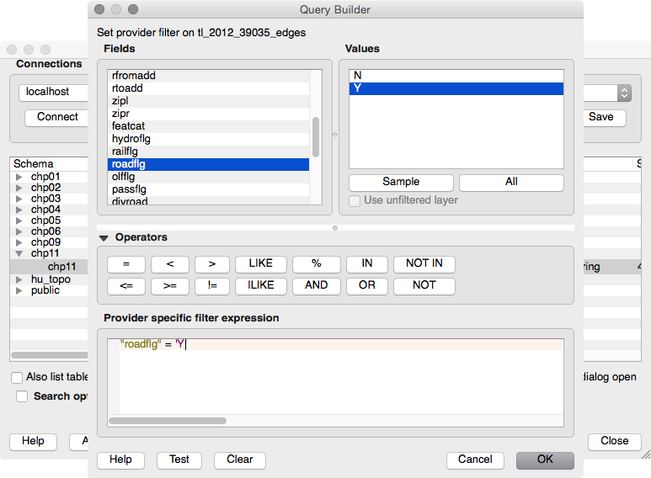651x478 pixels.
Task: Click the Sample values button
Action: pos(401,182)
